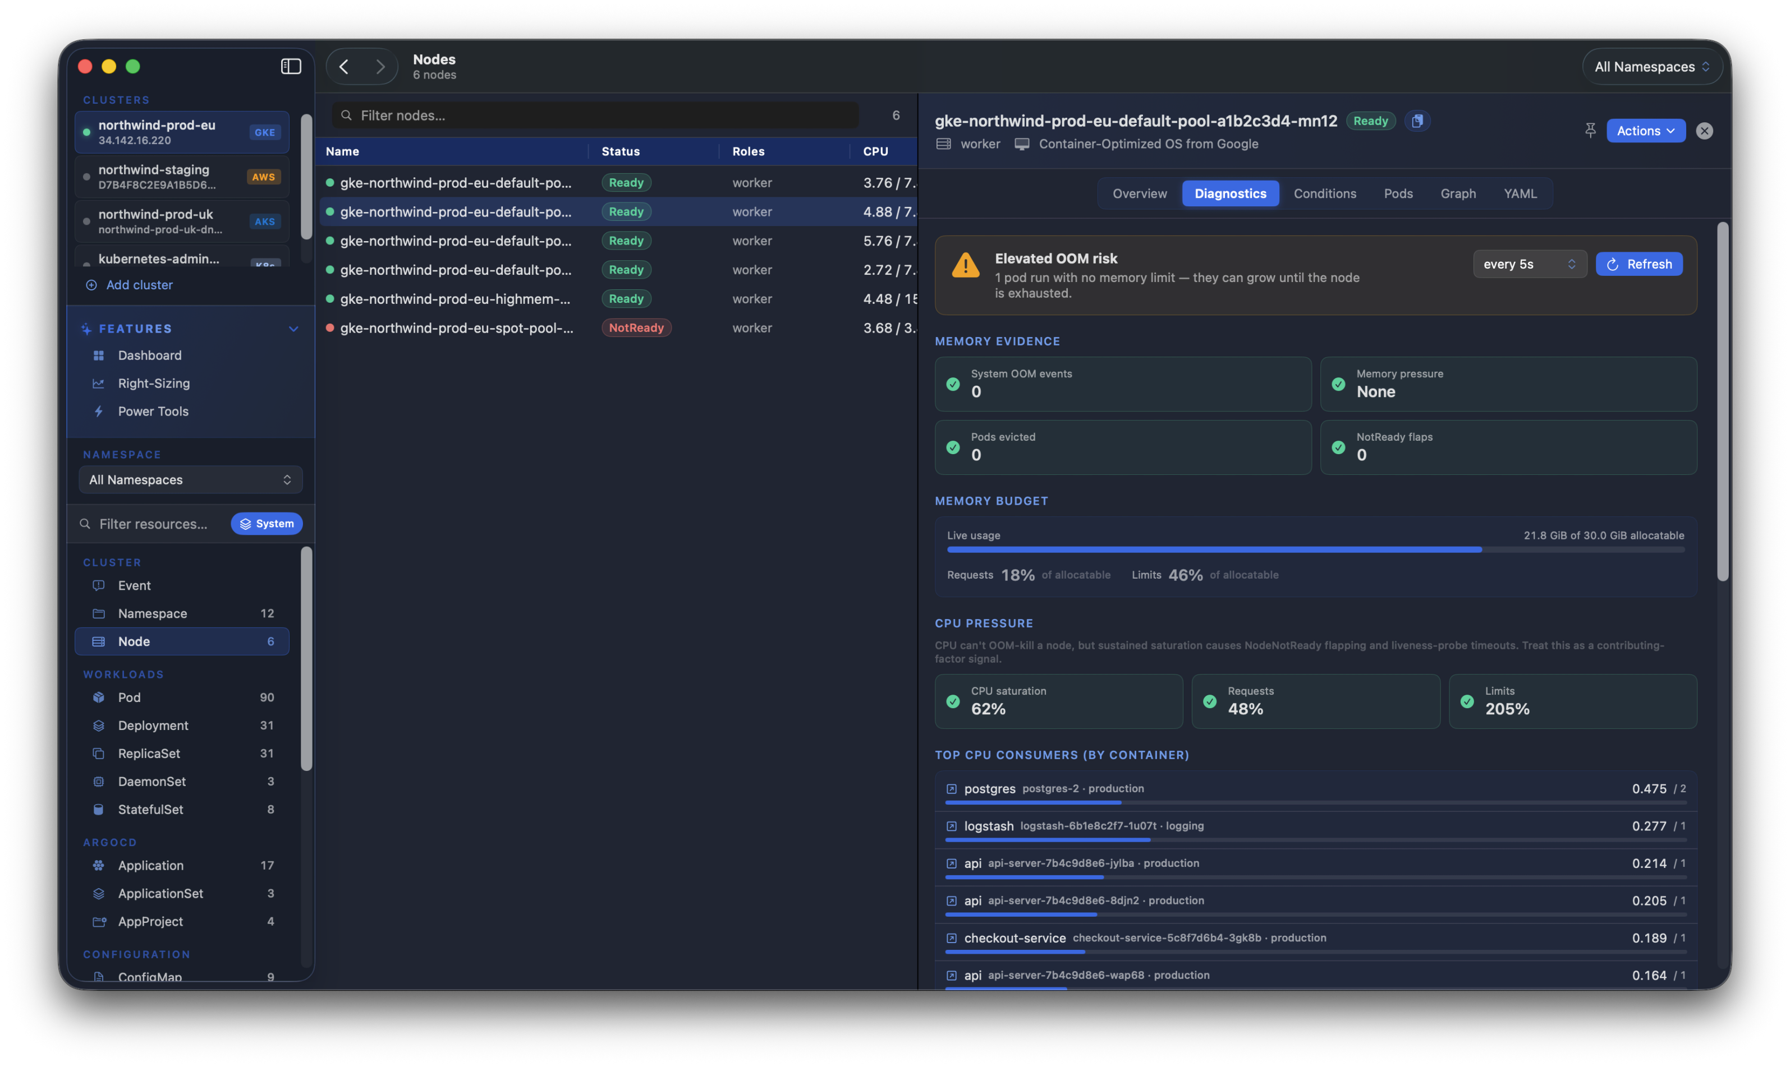Viewport: 1790px width, 1067px height.
Task: Collapse the Features section chevron
Action: (x=293, y=329)
